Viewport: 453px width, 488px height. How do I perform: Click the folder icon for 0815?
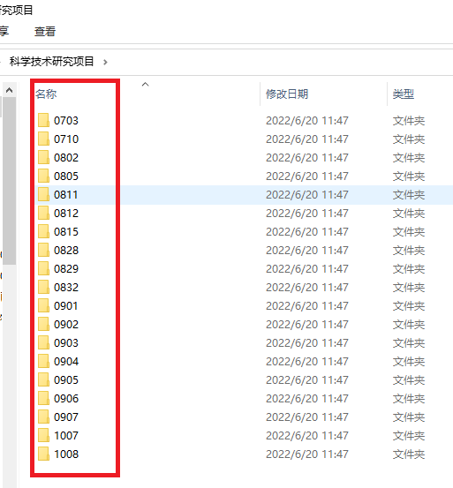click(43, 231)
